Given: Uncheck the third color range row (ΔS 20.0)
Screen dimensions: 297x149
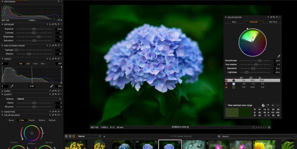Looking at the screenshot, I should 226,87.
